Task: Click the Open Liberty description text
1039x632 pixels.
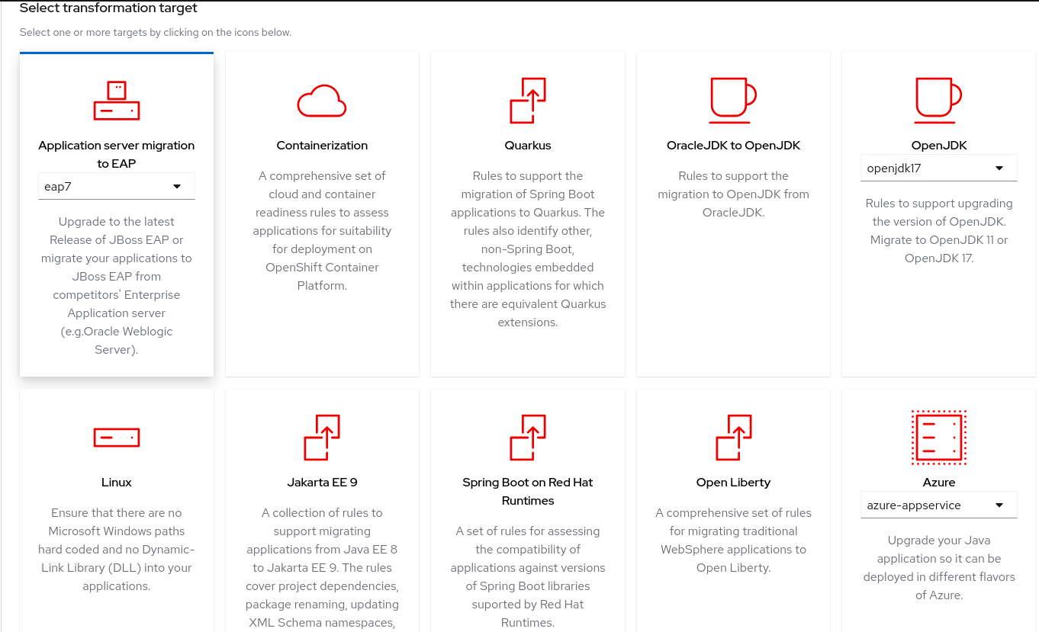Action: click(x=733, y=541)
